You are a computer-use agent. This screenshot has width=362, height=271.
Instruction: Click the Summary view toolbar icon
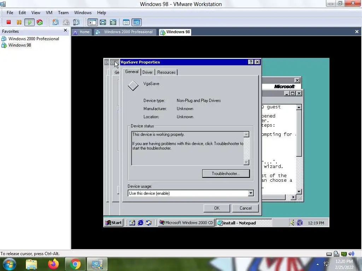[x=126, y=22]
